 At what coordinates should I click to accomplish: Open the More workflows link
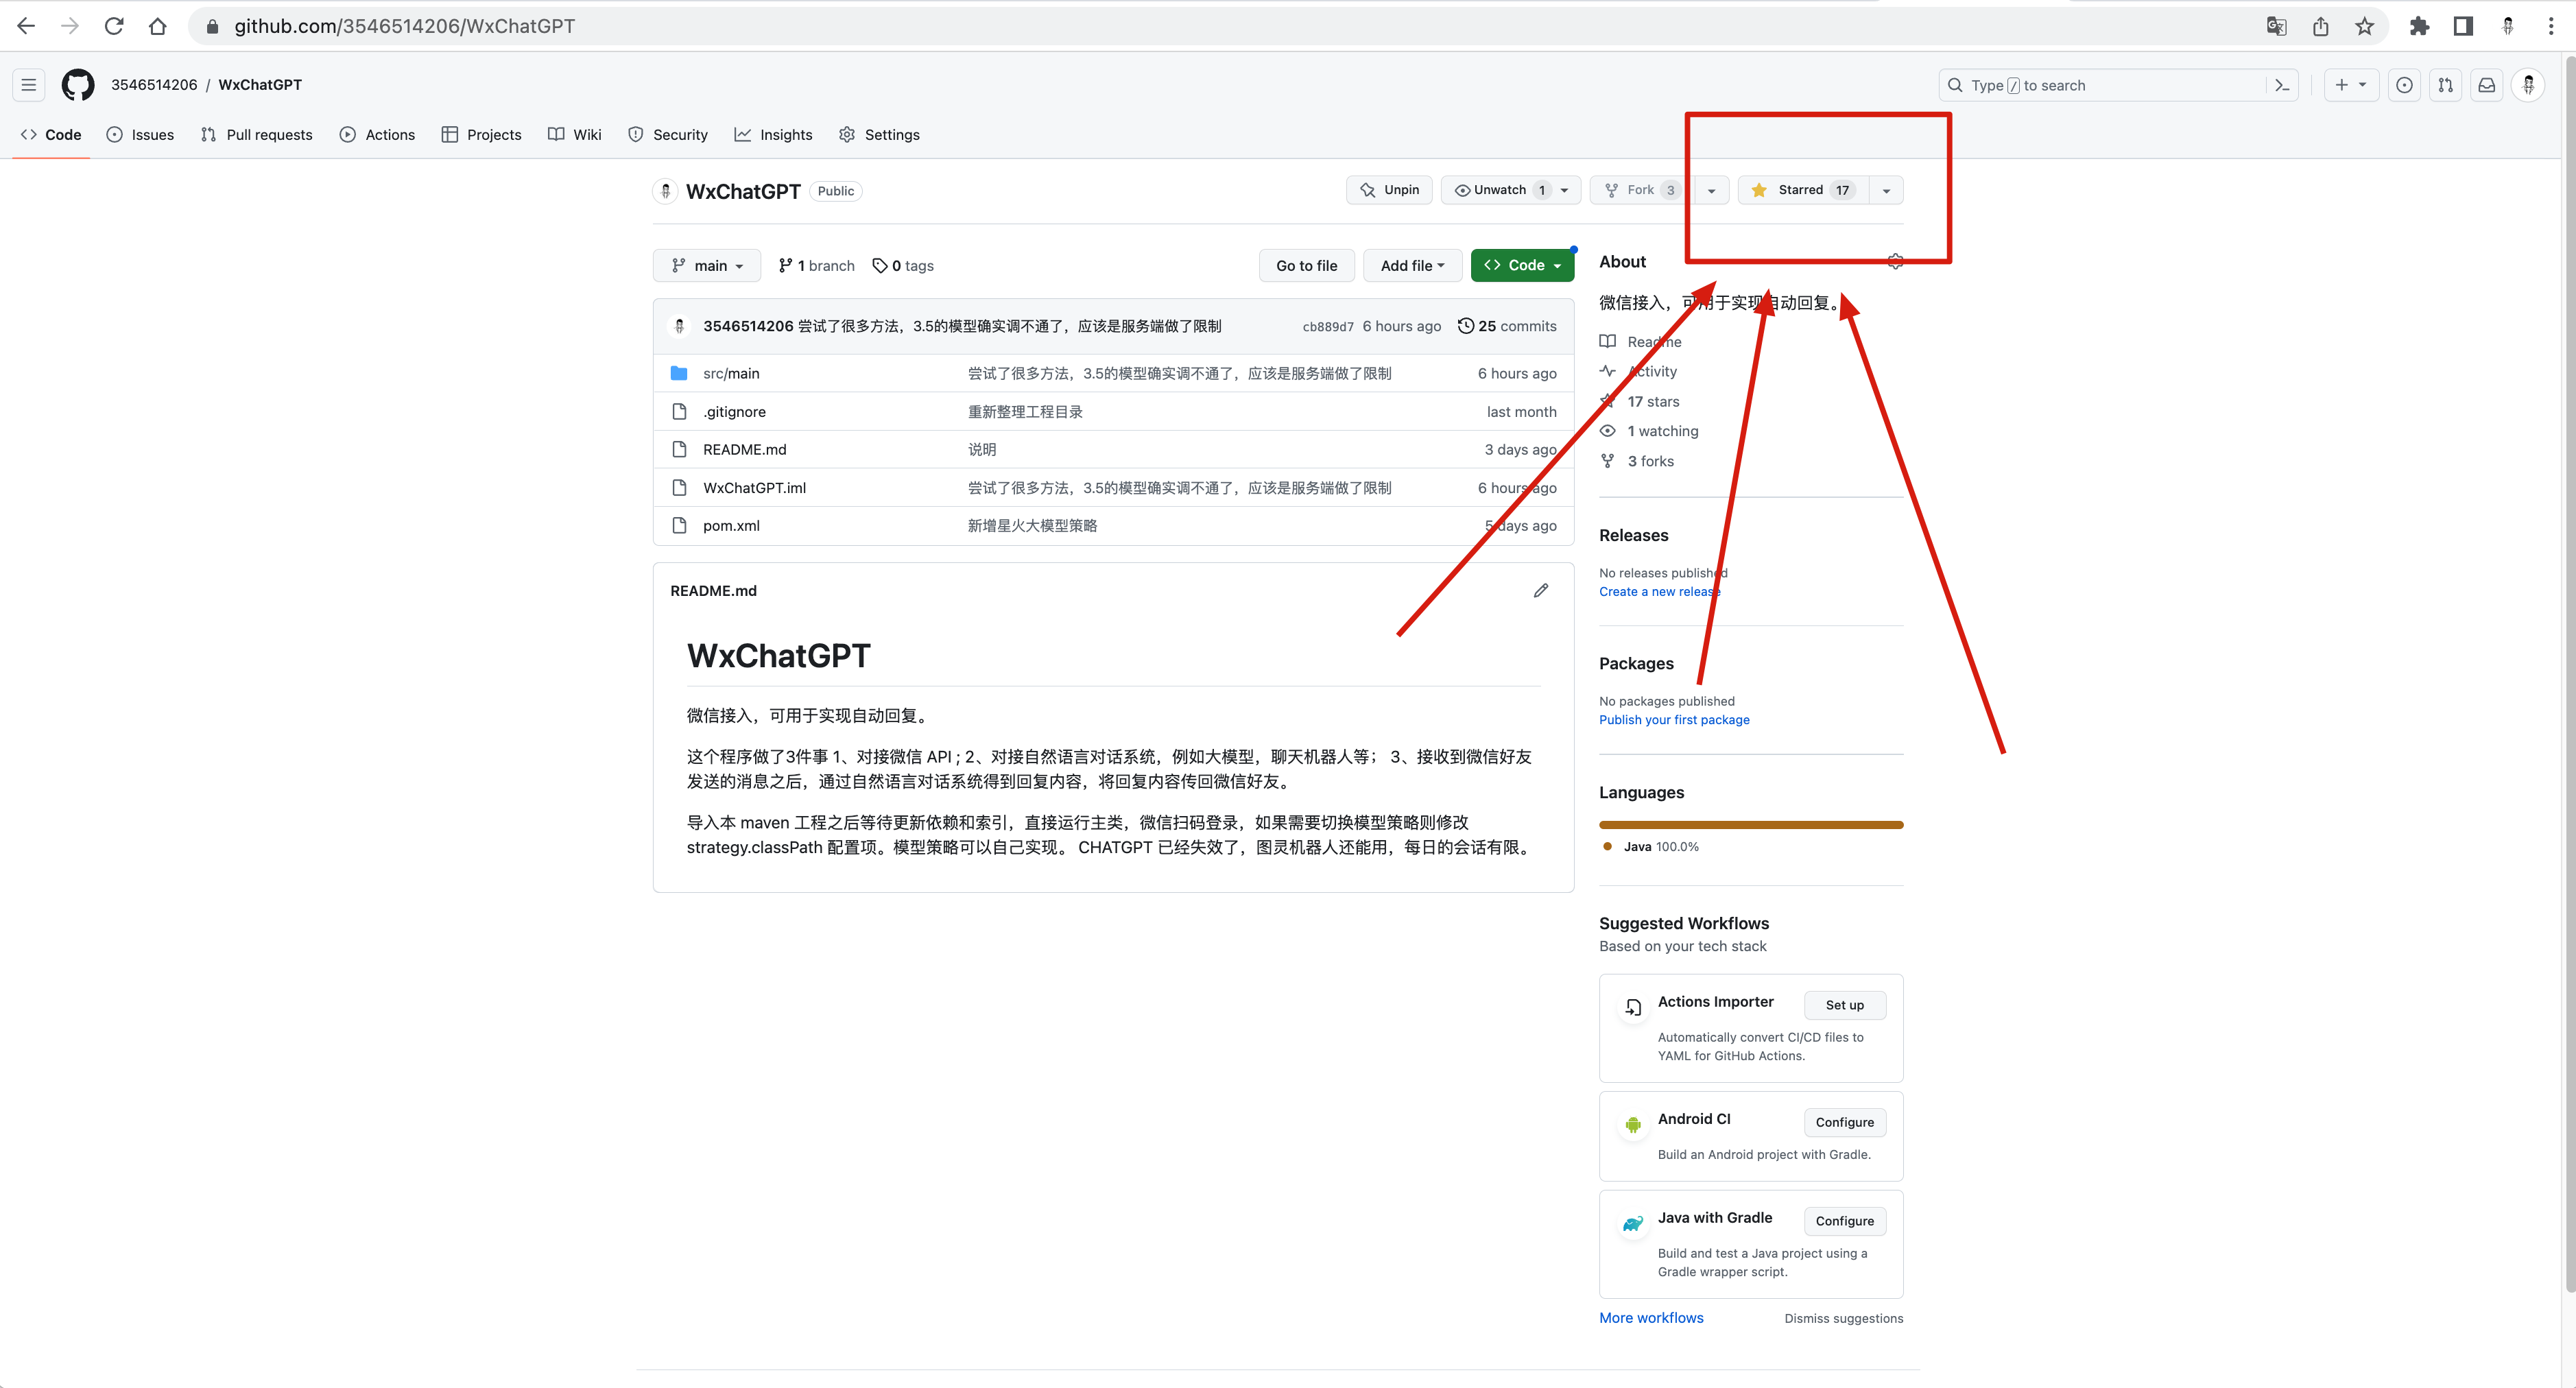tap(1651, 1318)
